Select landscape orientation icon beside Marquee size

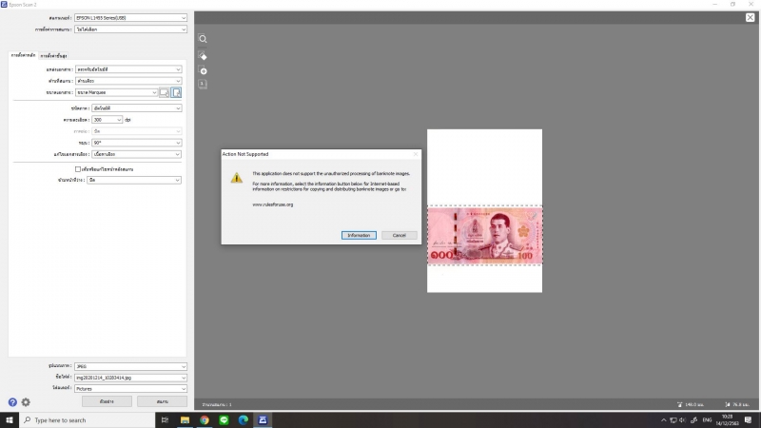point(165,92)
